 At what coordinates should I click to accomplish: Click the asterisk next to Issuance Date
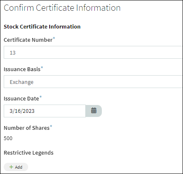coord(41,97)
